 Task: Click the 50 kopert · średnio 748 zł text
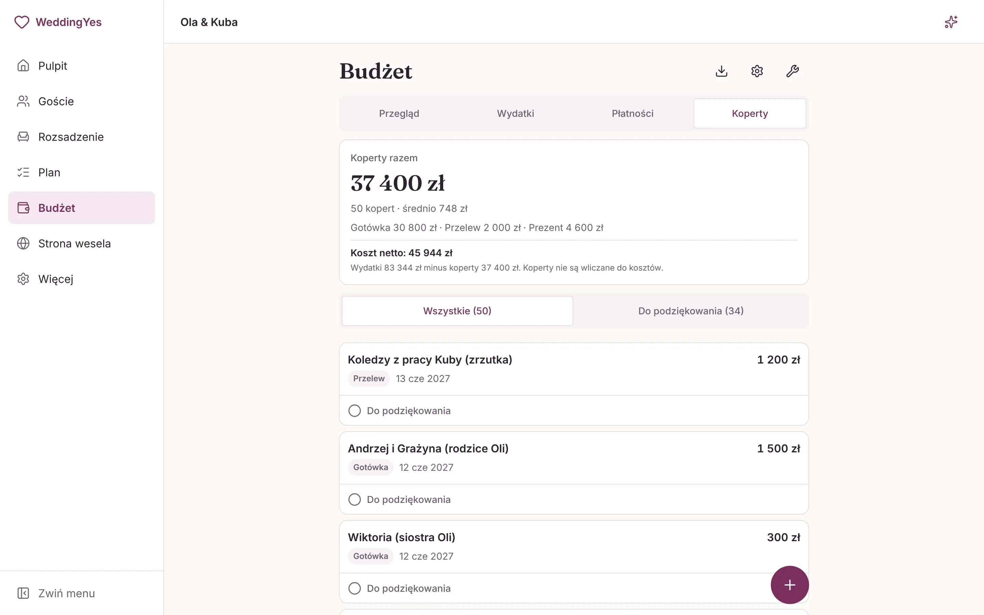coord(409,209)
